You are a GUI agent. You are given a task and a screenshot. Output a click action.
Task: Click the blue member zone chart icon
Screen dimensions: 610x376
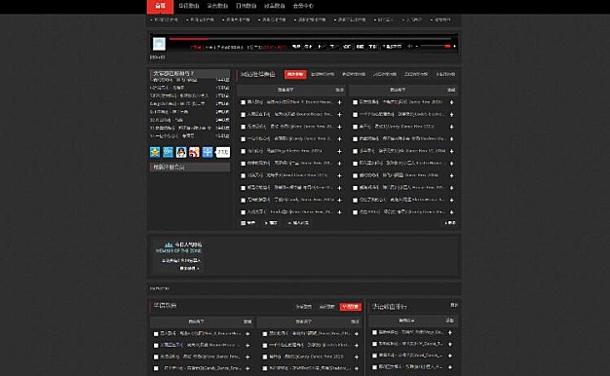click(169, 244)
